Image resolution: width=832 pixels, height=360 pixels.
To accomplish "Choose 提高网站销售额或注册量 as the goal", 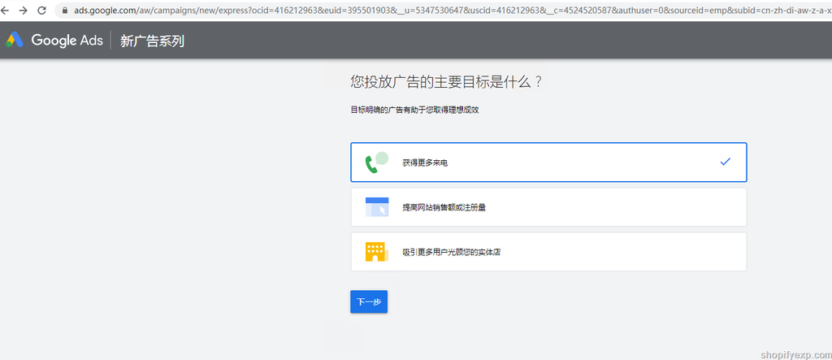I will (444, 207).
